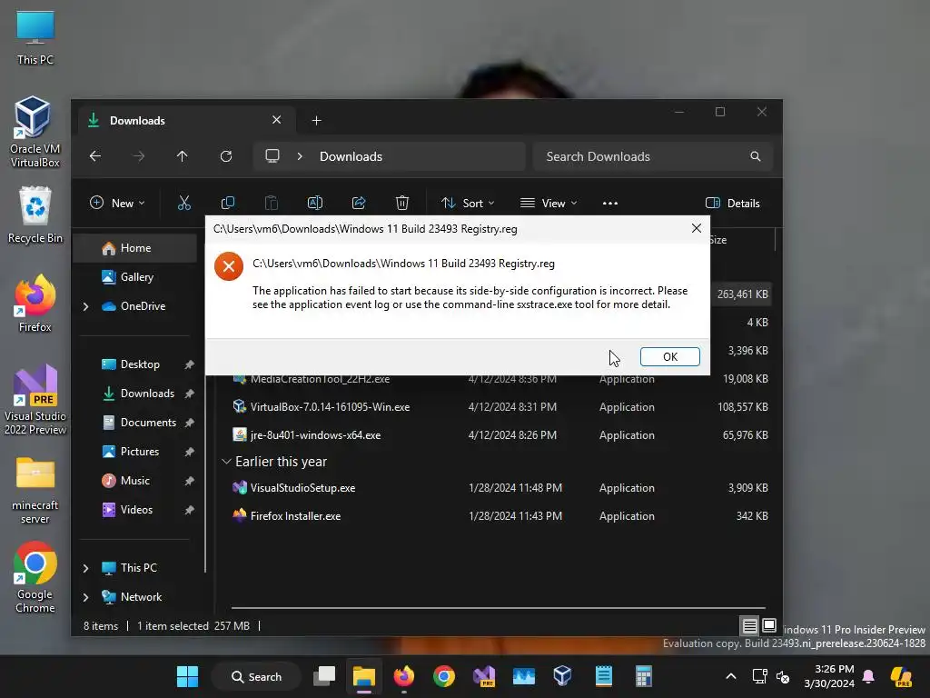Select This PC desktop icon

[x=35, y=38]
